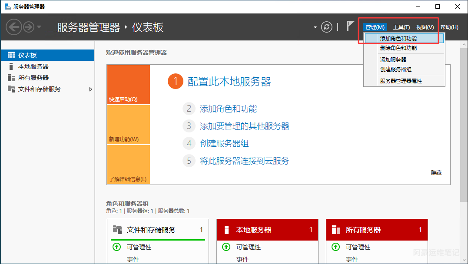The height and width of the screenshot is (264, 468).
Task: Close the 服务器管理器 window
Action: [458, 7]
